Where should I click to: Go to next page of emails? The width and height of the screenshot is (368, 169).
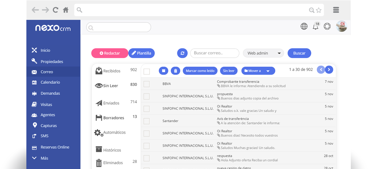coord(329,70)
